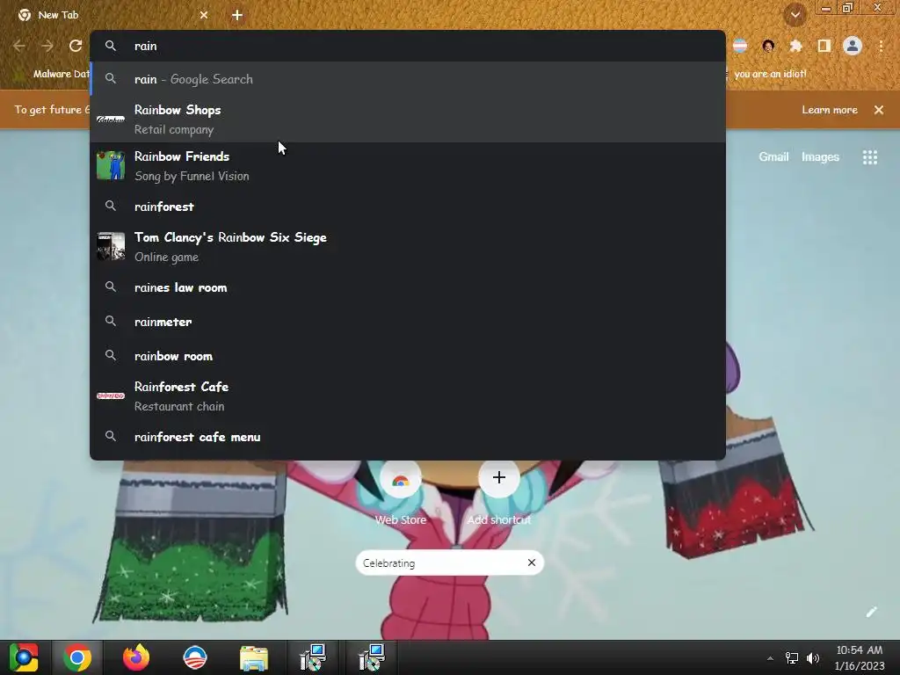Open the network tray icon
Viewport: 900px width, 675px height.
(792, 658)
